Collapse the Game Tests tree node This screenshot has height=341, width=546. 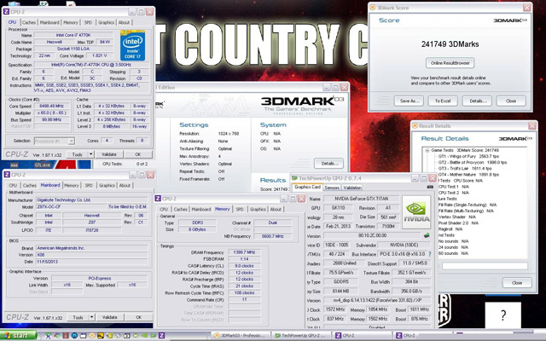coord(427,150)
